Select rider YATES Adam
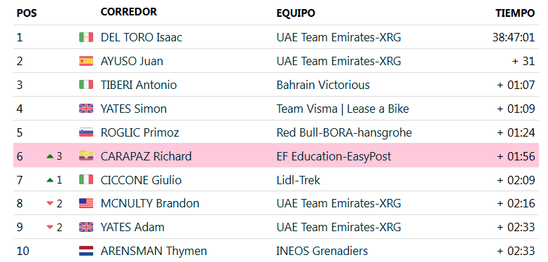The width and height of the screenshot is (548, 262). click(132, 228)
